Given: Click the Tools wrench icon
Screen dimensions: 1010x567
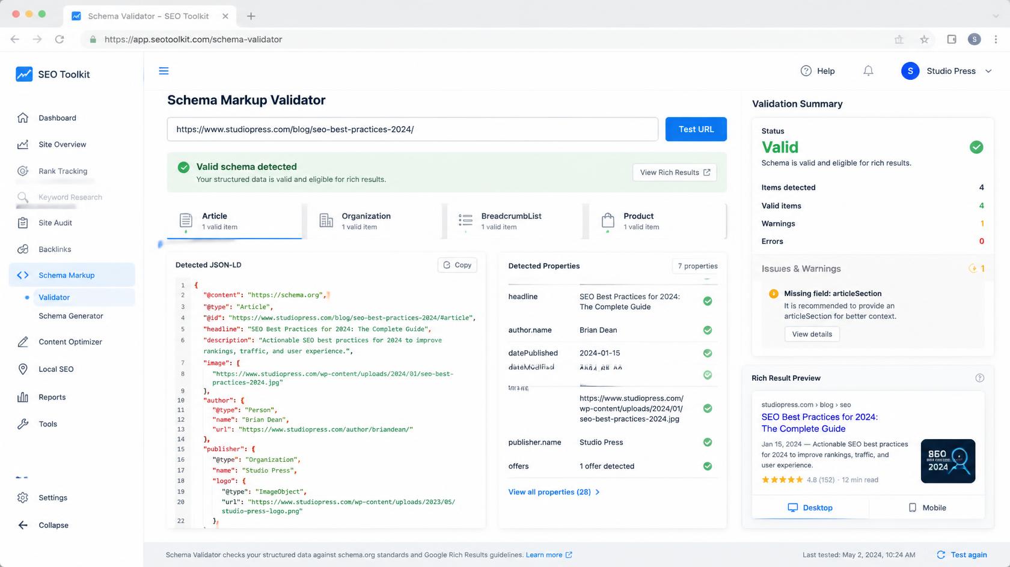Looking at the screenshot, I should [x=23, y=424].
